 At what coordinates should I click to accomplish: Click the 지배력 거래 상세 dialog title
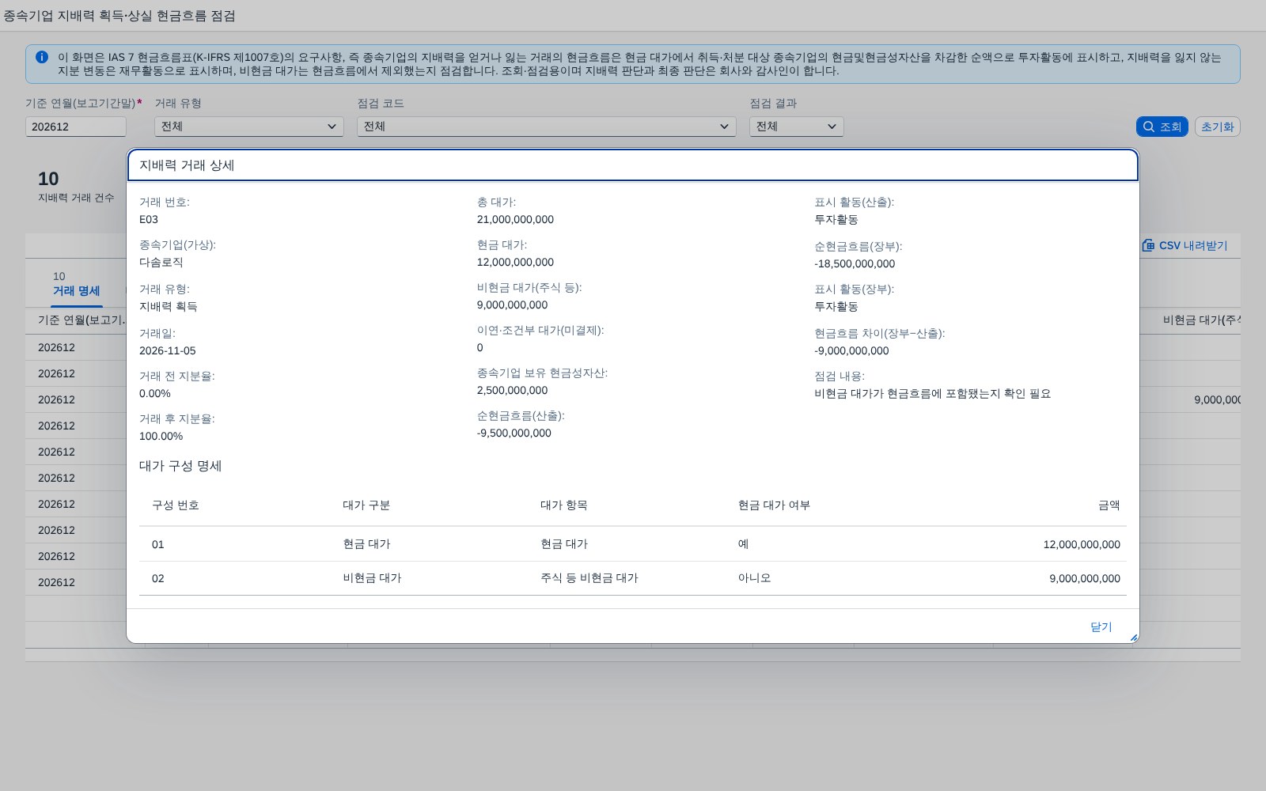coord(187,165)
